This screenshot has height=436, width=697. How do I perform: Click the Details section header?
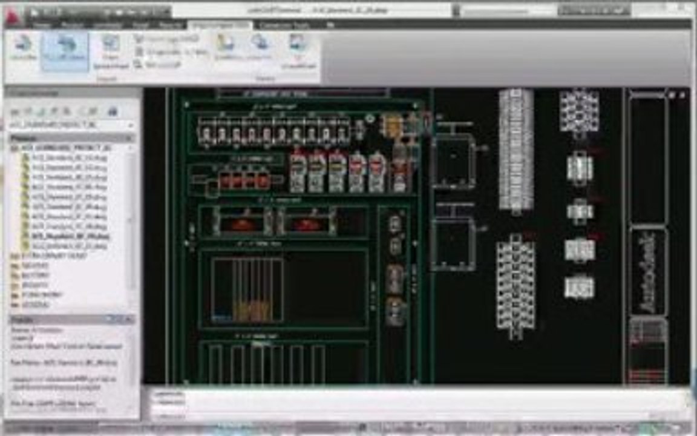coord(71,320)
